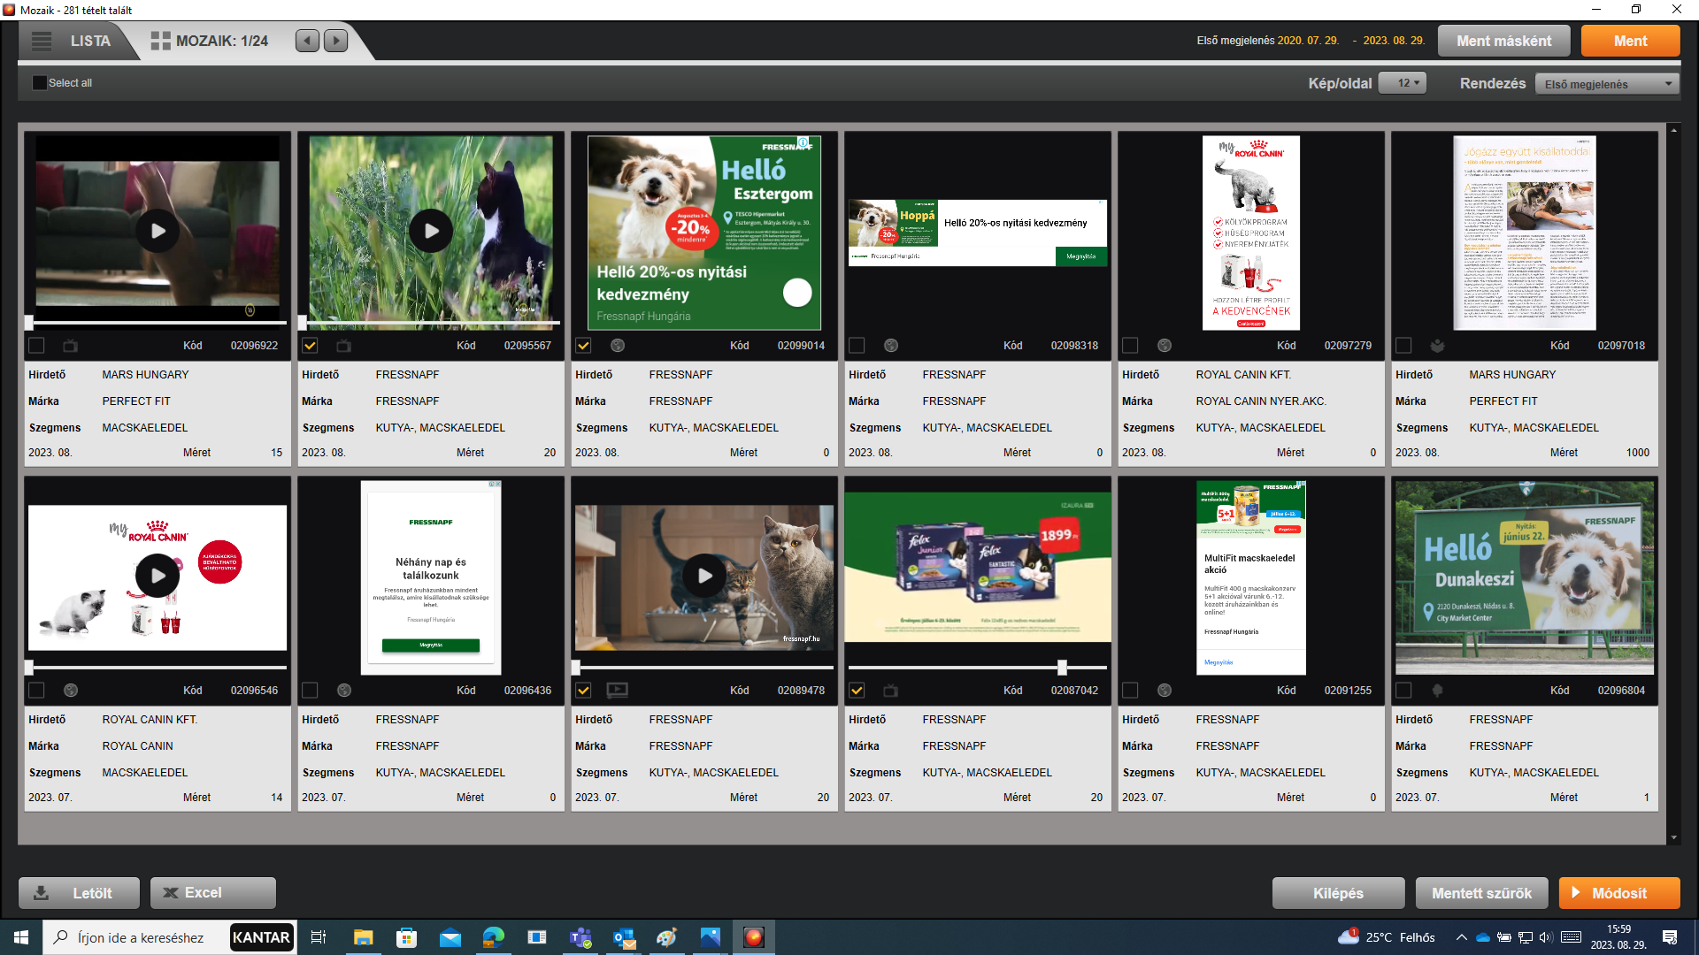Viewport: 1699px width, 955px height.
Task: Show hidden system tray icons
Action: point(1461,937)
